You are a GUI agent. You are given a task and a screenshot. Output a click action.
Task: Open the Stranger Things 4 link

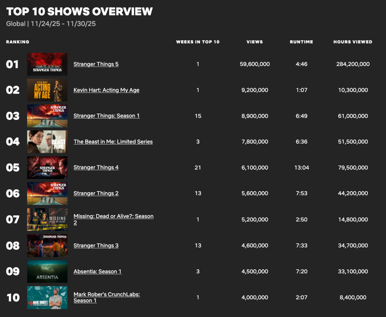point(96,167)
